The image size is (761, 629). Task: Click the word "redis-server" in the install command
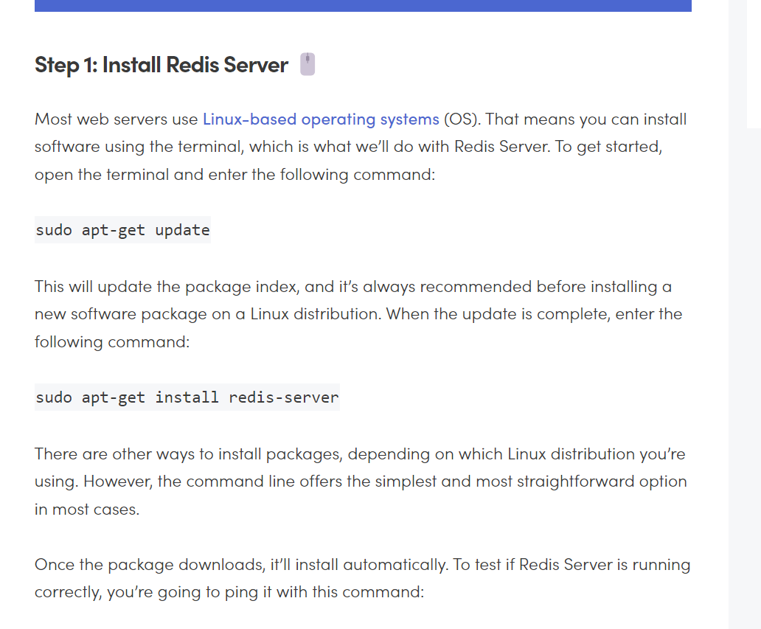pyautogui.click(x=283, y=397)
